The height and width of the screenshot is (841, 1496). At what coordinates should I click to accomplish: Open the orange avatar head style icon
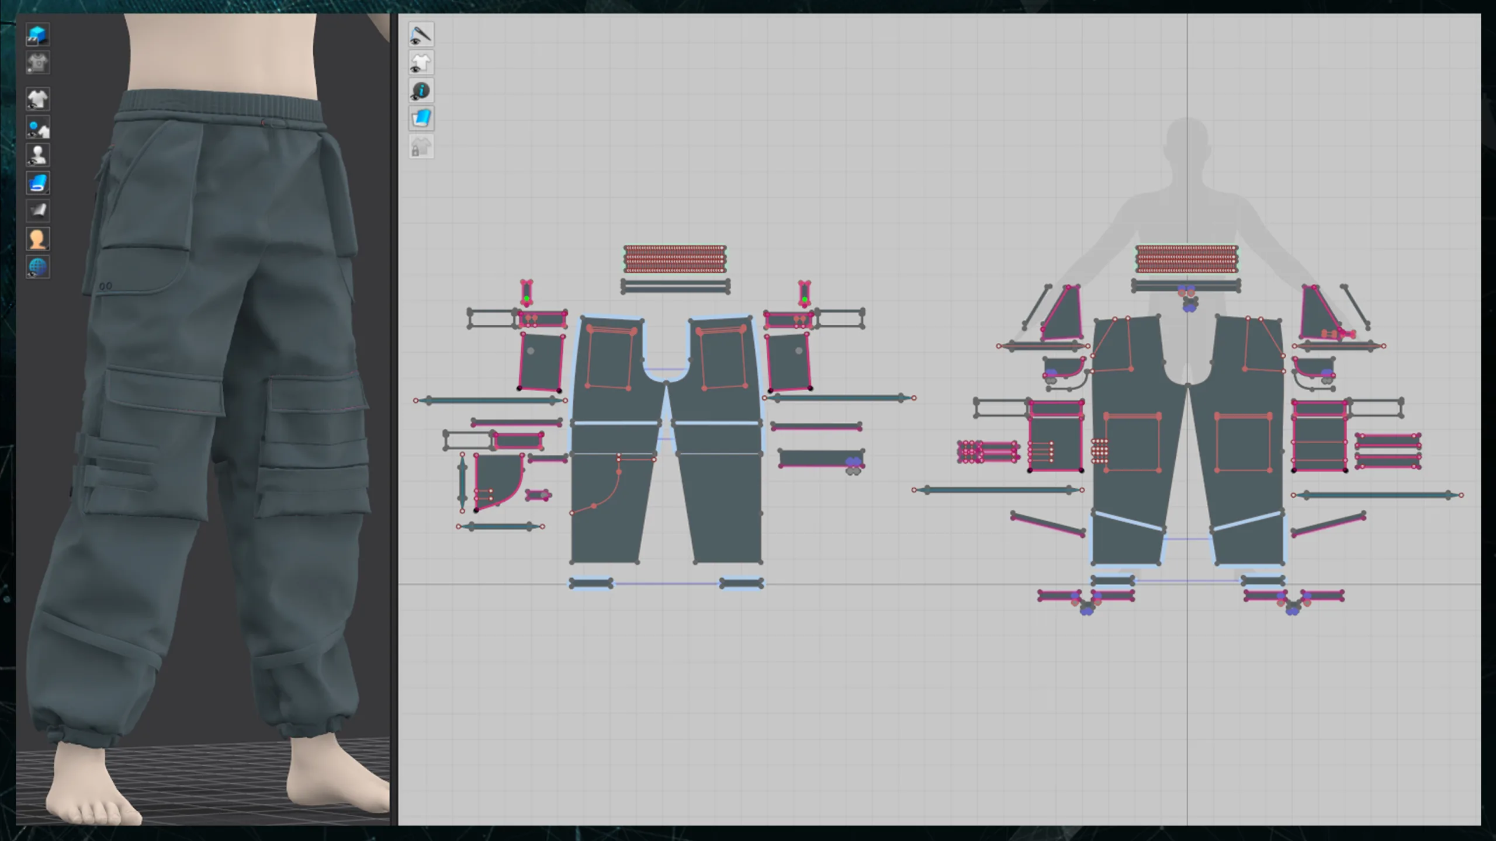coord(37,239)
